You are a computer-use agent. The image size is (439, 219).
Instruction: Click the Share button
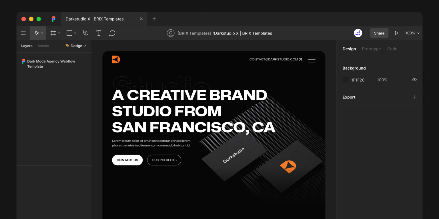pos(379,33)
